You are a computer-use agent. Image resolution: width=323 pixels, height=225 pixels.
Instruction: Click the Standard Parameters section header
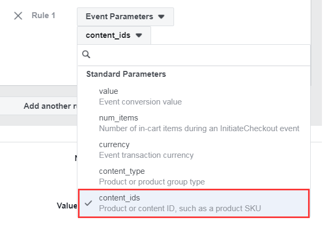[126, 74]
